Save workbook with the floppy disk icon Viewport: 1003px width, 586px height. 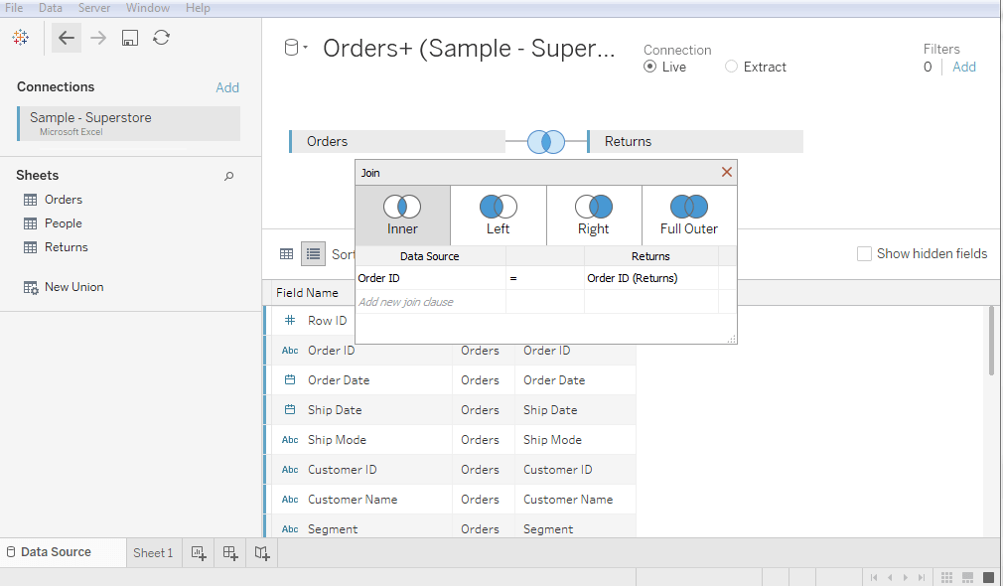point(130,38)
